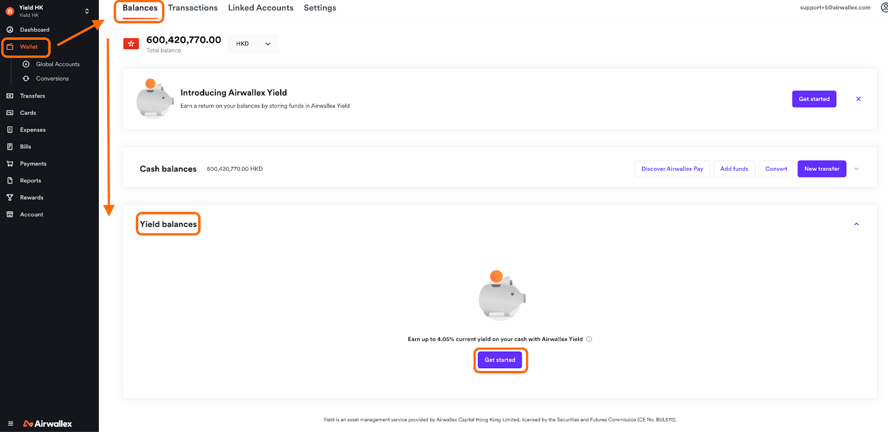
Task: Click the info icon beside yield text
Action: point(589,339)
